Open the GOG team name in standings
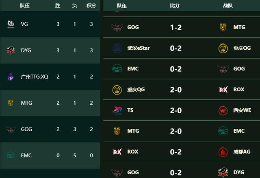 pyautogui.click(x=26, y=129)
